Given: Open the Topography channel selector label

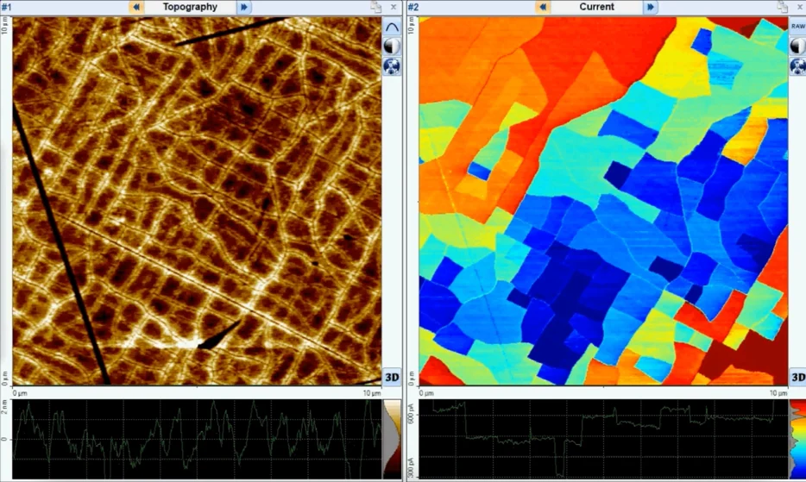Looking at the screenshot, I should click(x=190, y=7).
